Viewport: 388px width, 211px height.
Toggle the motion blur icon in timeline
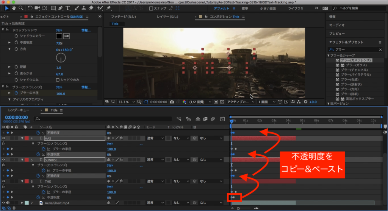pyautogui.click(x=213, y=119)
